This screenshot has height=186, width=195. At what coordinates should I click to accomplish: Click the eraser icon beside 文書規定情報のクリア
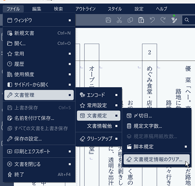(x=129, y=159)
